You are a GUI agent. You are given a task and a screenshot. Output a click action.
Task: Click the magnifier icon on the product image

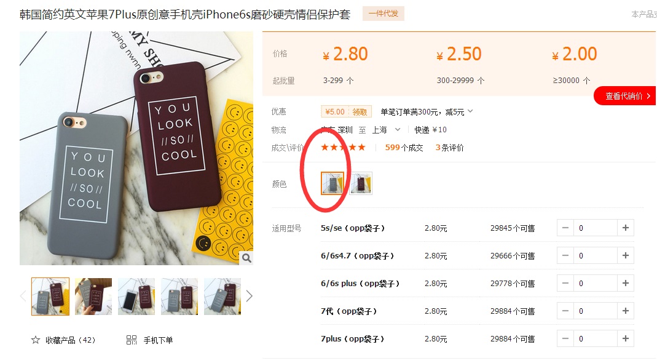(247, 258)
